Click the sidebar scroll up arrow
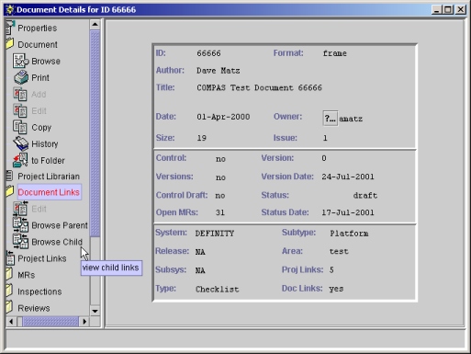The width and height of the screenshot is (471, 354). coord(95,25)
